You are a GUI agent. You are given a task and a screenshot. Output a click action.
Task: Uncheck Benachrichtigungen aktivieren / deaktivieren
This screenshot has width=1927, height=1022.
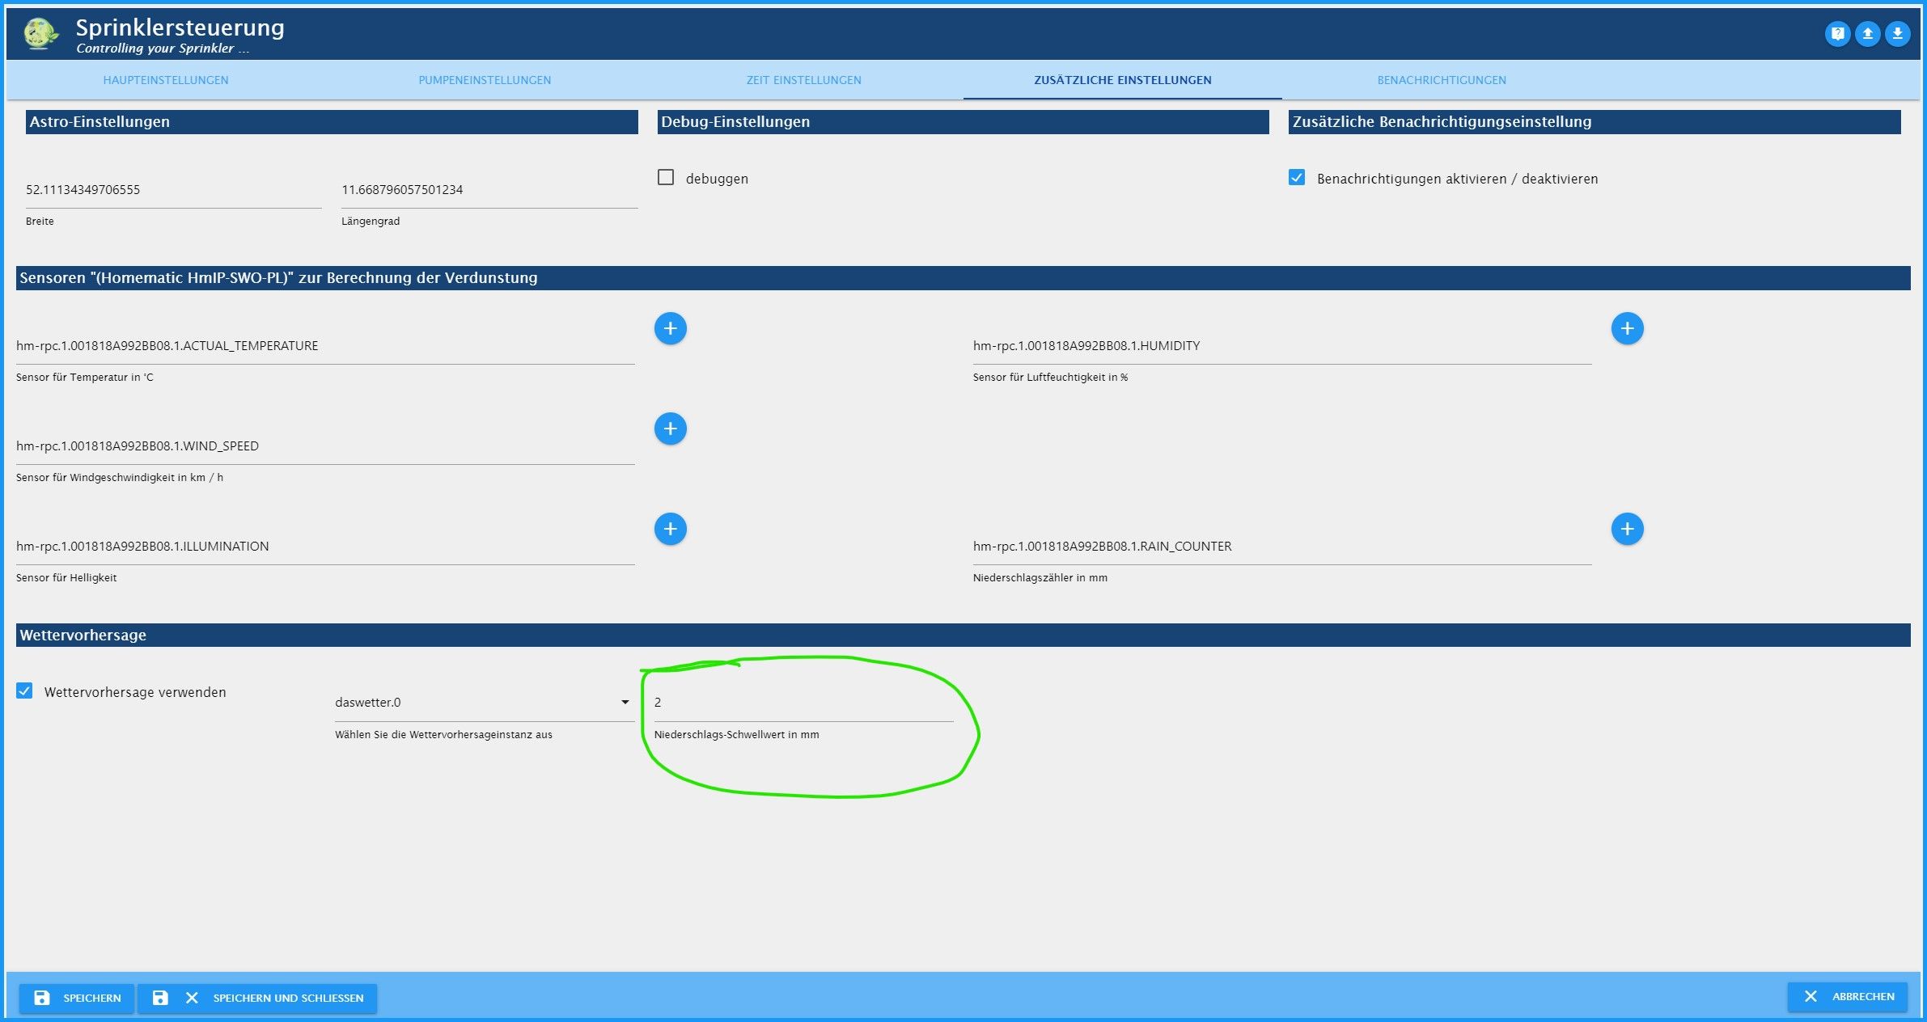1297,177
